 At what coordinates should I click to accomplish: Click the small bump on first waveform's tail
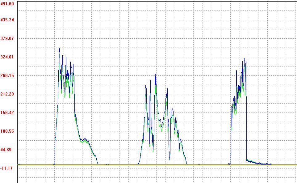86,140
